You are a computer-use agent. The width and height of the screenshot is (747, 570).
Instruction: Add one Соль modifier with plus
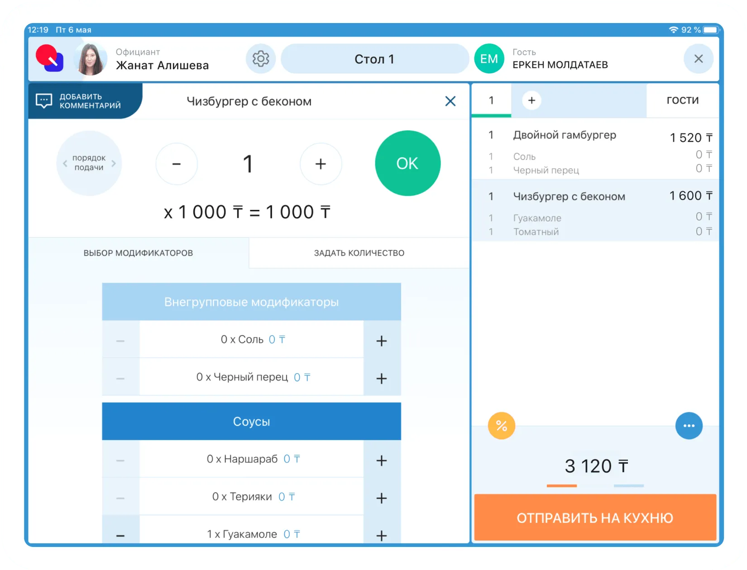click(382, 341)
